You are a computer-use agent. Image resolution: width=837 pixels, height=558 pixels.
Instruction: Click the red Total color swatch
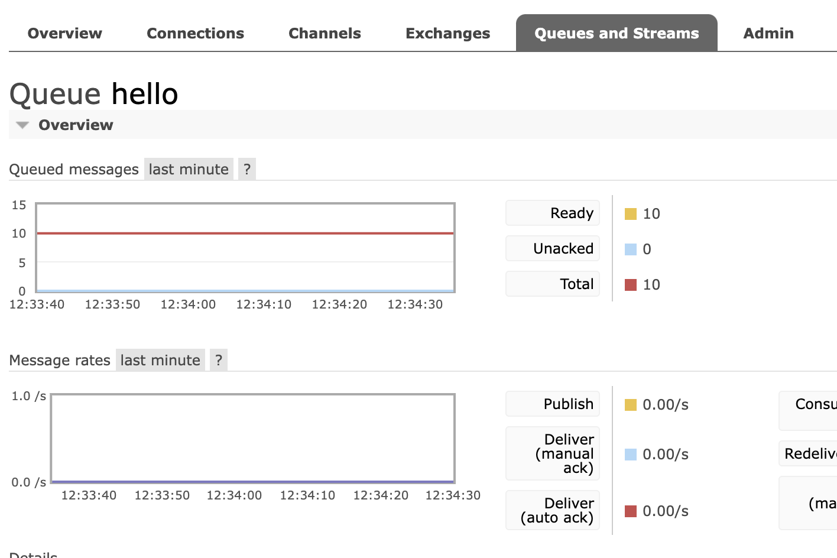pyautogui.click(x=631, y=285)
